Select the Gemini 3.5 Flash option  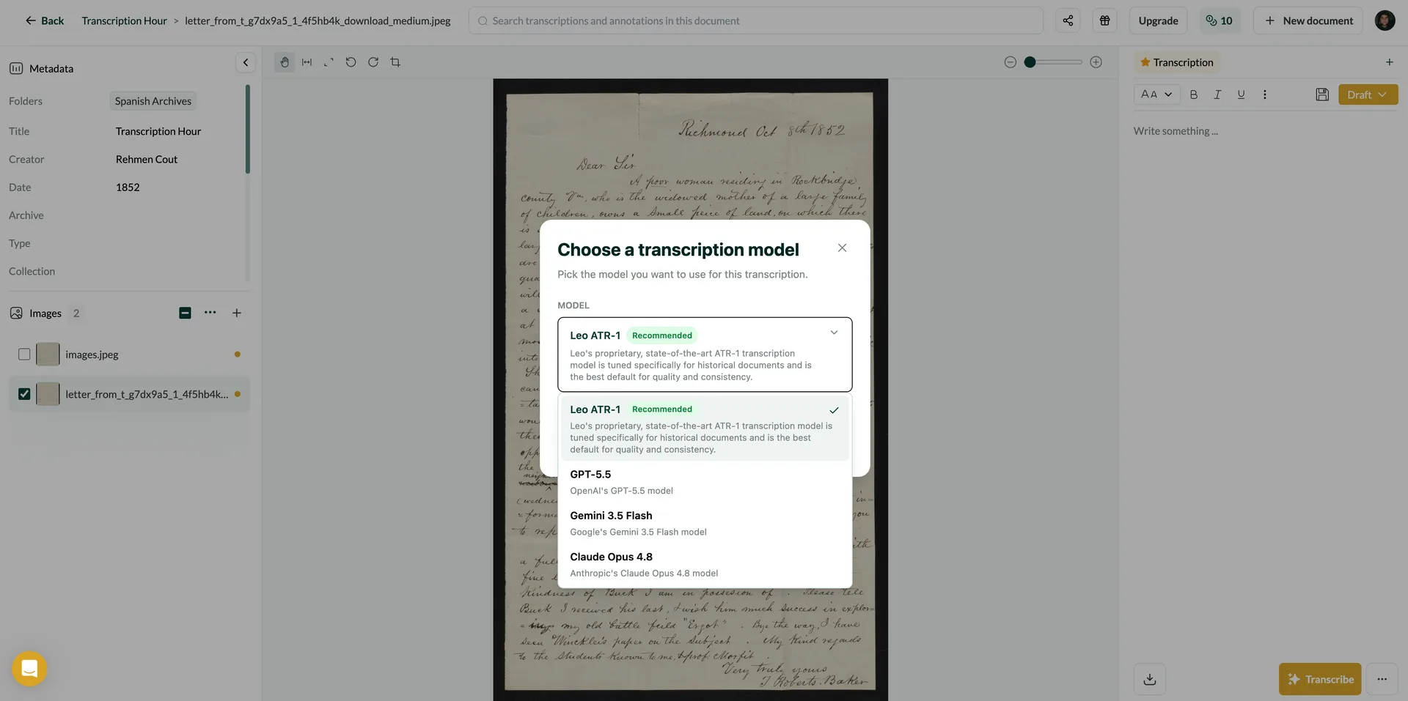705,524
